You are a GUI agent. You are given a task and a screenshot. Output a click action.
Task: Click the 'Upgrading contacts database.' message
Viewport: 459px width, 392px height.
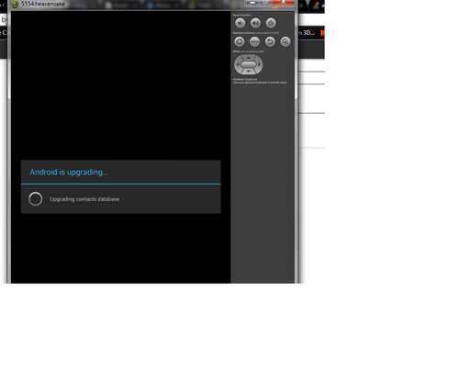pos(85,199)
